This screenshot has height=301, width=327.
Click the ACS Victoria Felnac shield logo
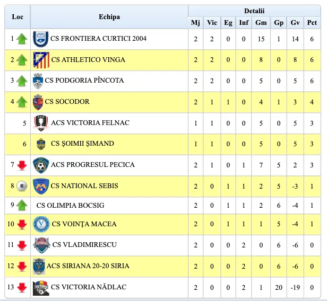41,123
